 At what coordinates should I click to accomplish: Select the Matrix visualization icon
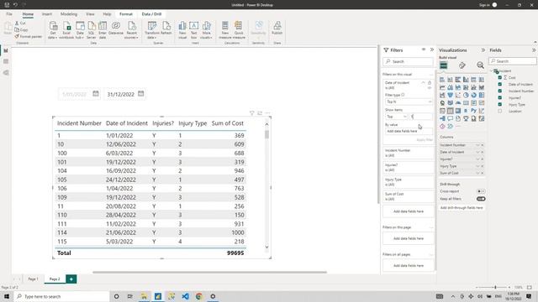point(457,111)
